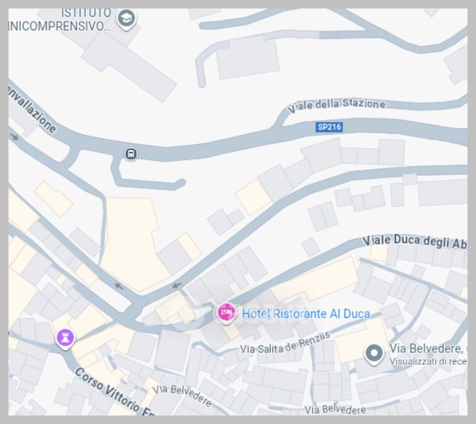The height and width of the screenshot is (424, 476).
Task: Click the Viale Duca degli Ab street label
Action: point(414,242)
